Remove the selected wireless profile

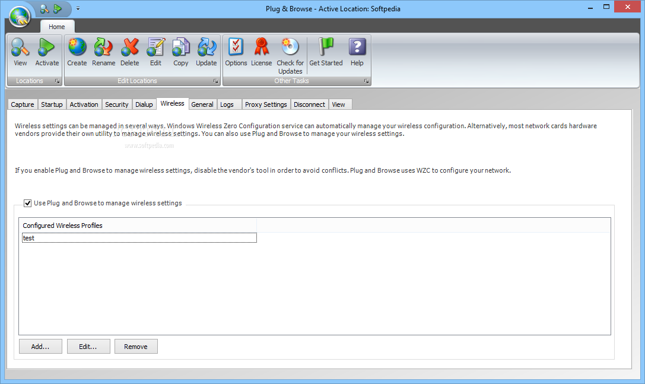[x=136, y=347]
